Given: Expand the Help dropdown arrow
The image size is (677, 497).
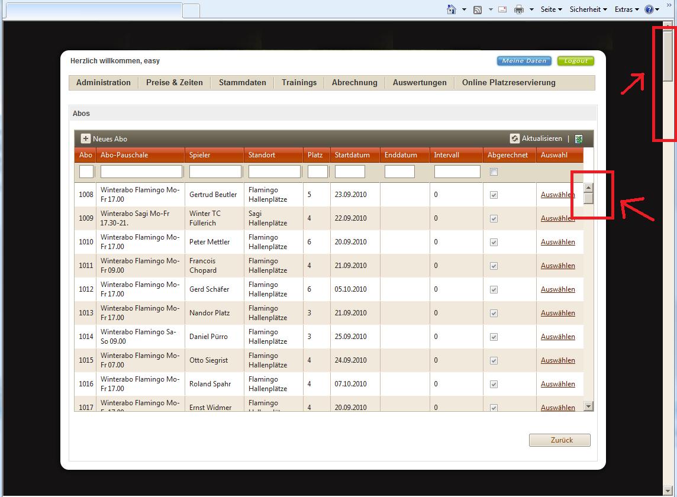Looking at the screenshot, I should [657, 9].
